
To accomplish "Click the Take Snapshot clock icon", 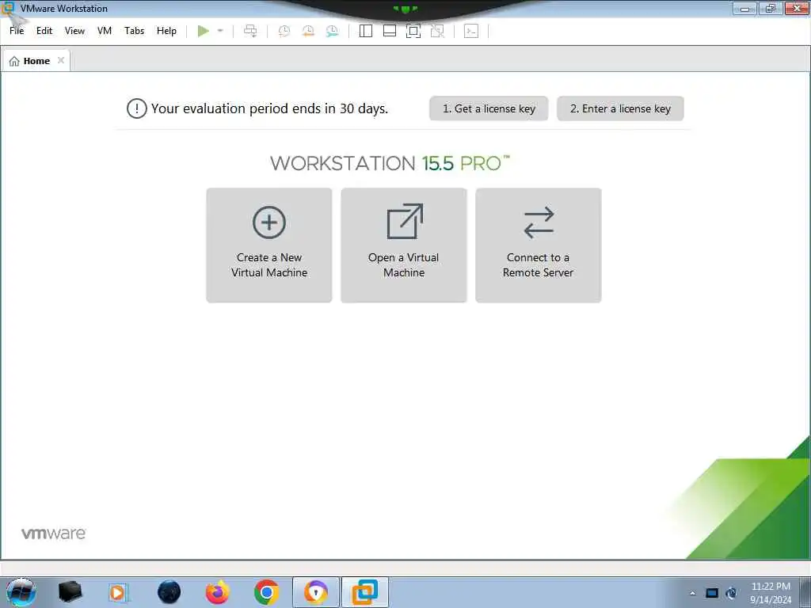I will [284, 31].
